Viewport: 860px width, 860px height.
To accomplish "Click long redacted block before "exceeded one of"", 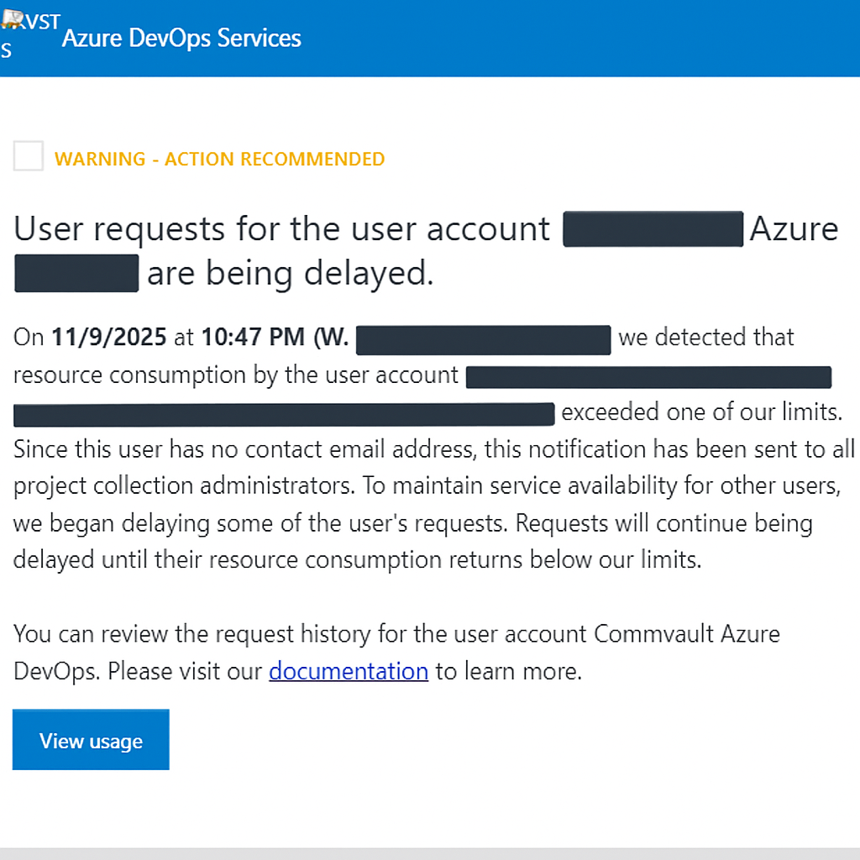I will (284, 415).
